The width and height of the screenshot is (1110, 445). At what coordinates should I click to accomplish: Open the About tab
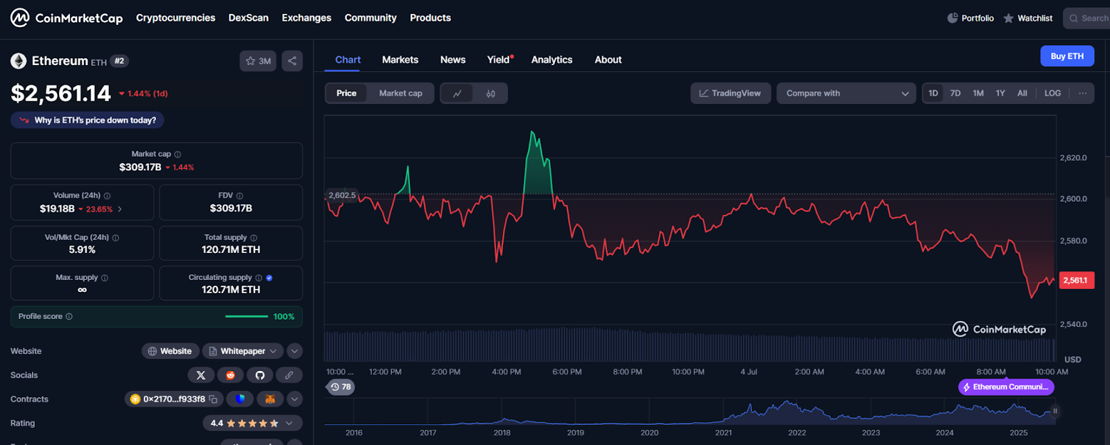coord(608,60)
